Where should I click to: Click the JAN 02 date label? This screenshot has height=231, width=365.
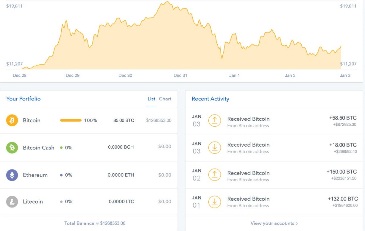[x=197, y=175]
